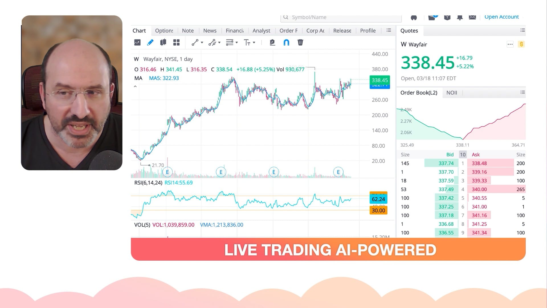
Task: Click the Text annotation tool
Action: [247, 42]
